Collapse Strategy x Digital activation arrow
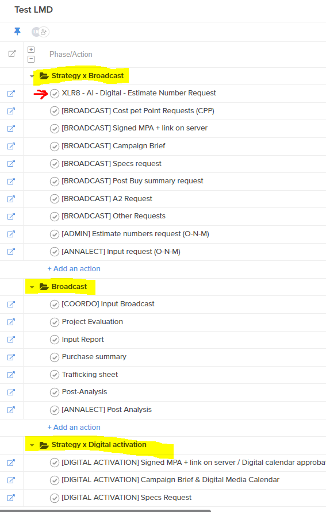The width and height of the screenshot is (326, 512). pos(32,445)
